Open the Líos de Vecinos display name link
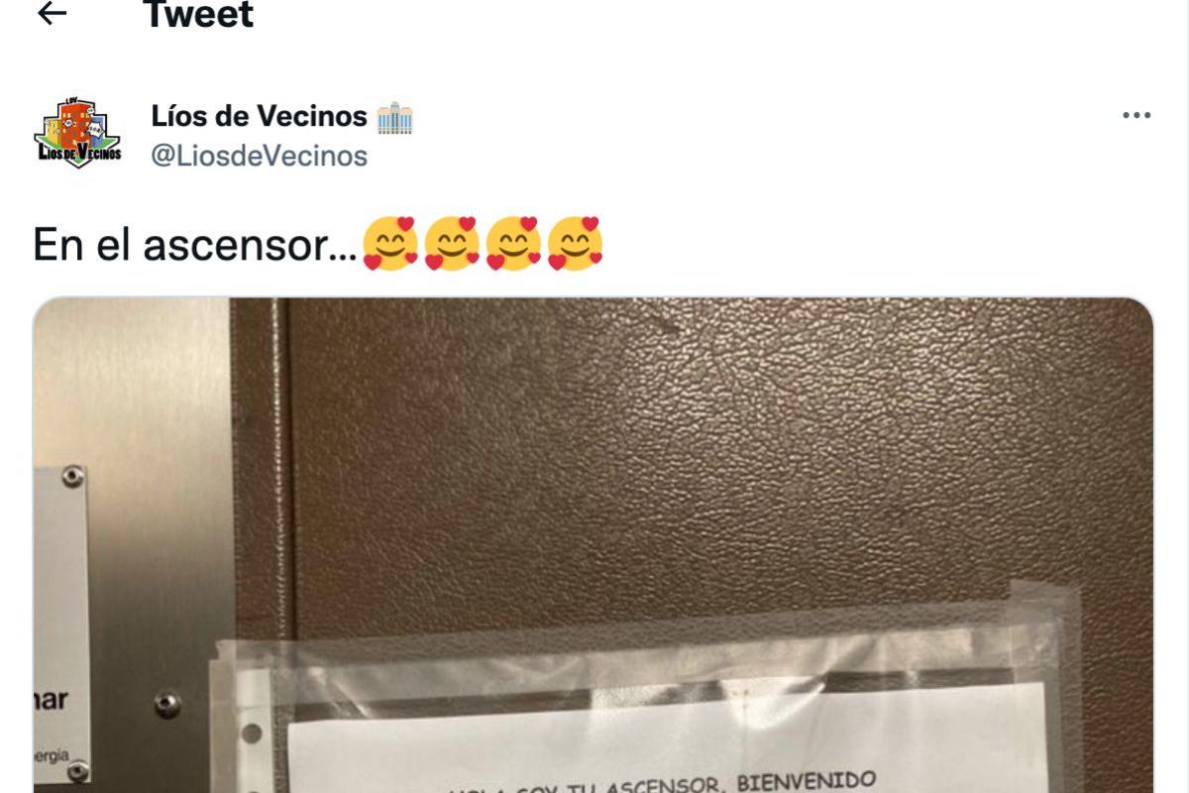Image resolution: width=1189 pixels, height=793 pixels. 259,116
